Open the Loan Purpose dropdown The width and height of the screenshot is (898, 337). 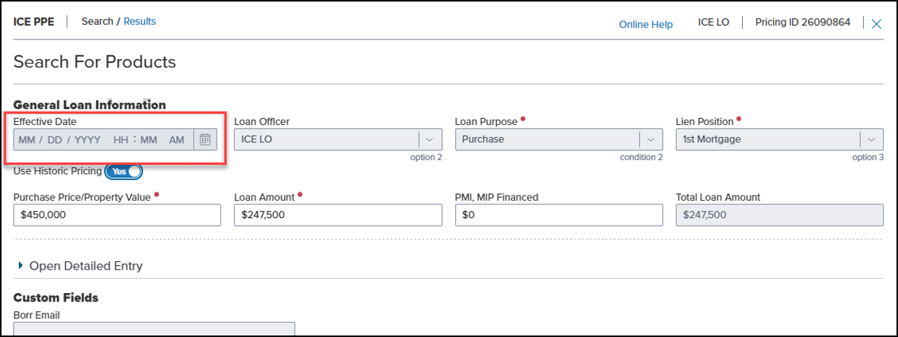pos(650,139)
